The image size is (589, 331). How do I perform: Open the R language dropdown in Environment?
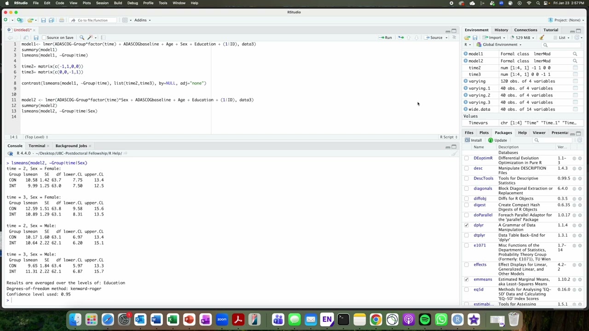467,45
